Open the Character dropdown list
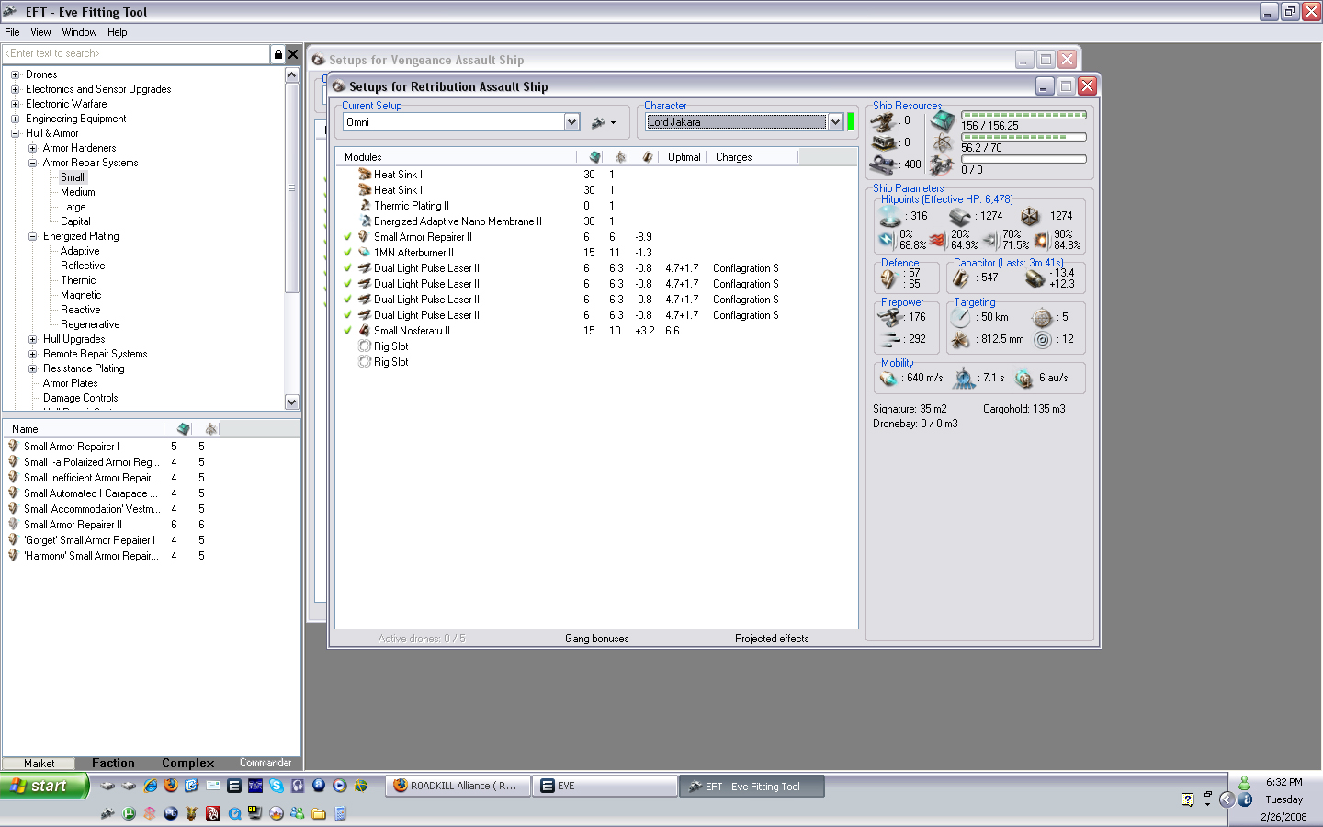 click(x=835, y=122)
